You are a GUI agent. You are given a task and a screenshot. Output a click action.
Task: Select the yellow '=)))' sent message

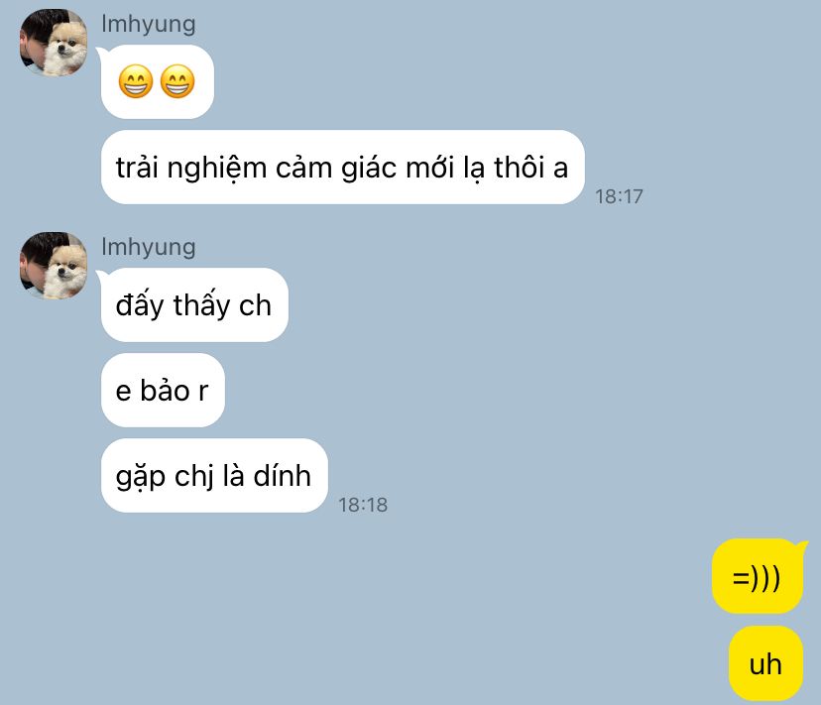[x=758, y=576]
